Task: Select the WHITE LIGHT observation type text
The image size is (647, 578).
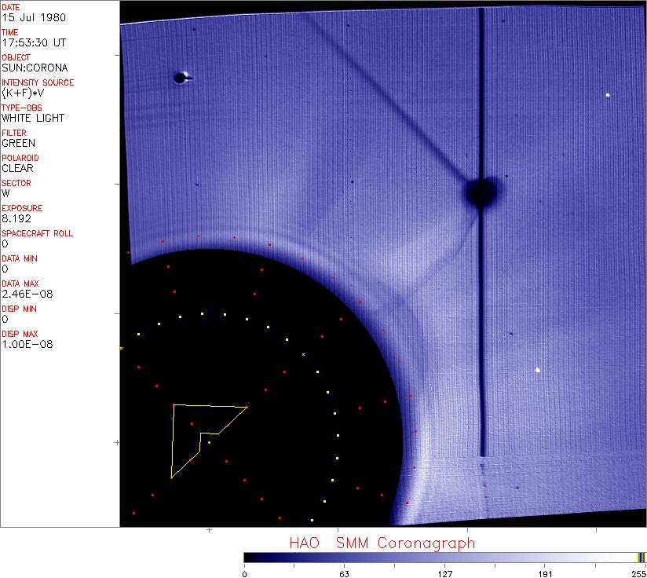Action: pyautogui.click(x=33, y=118)
